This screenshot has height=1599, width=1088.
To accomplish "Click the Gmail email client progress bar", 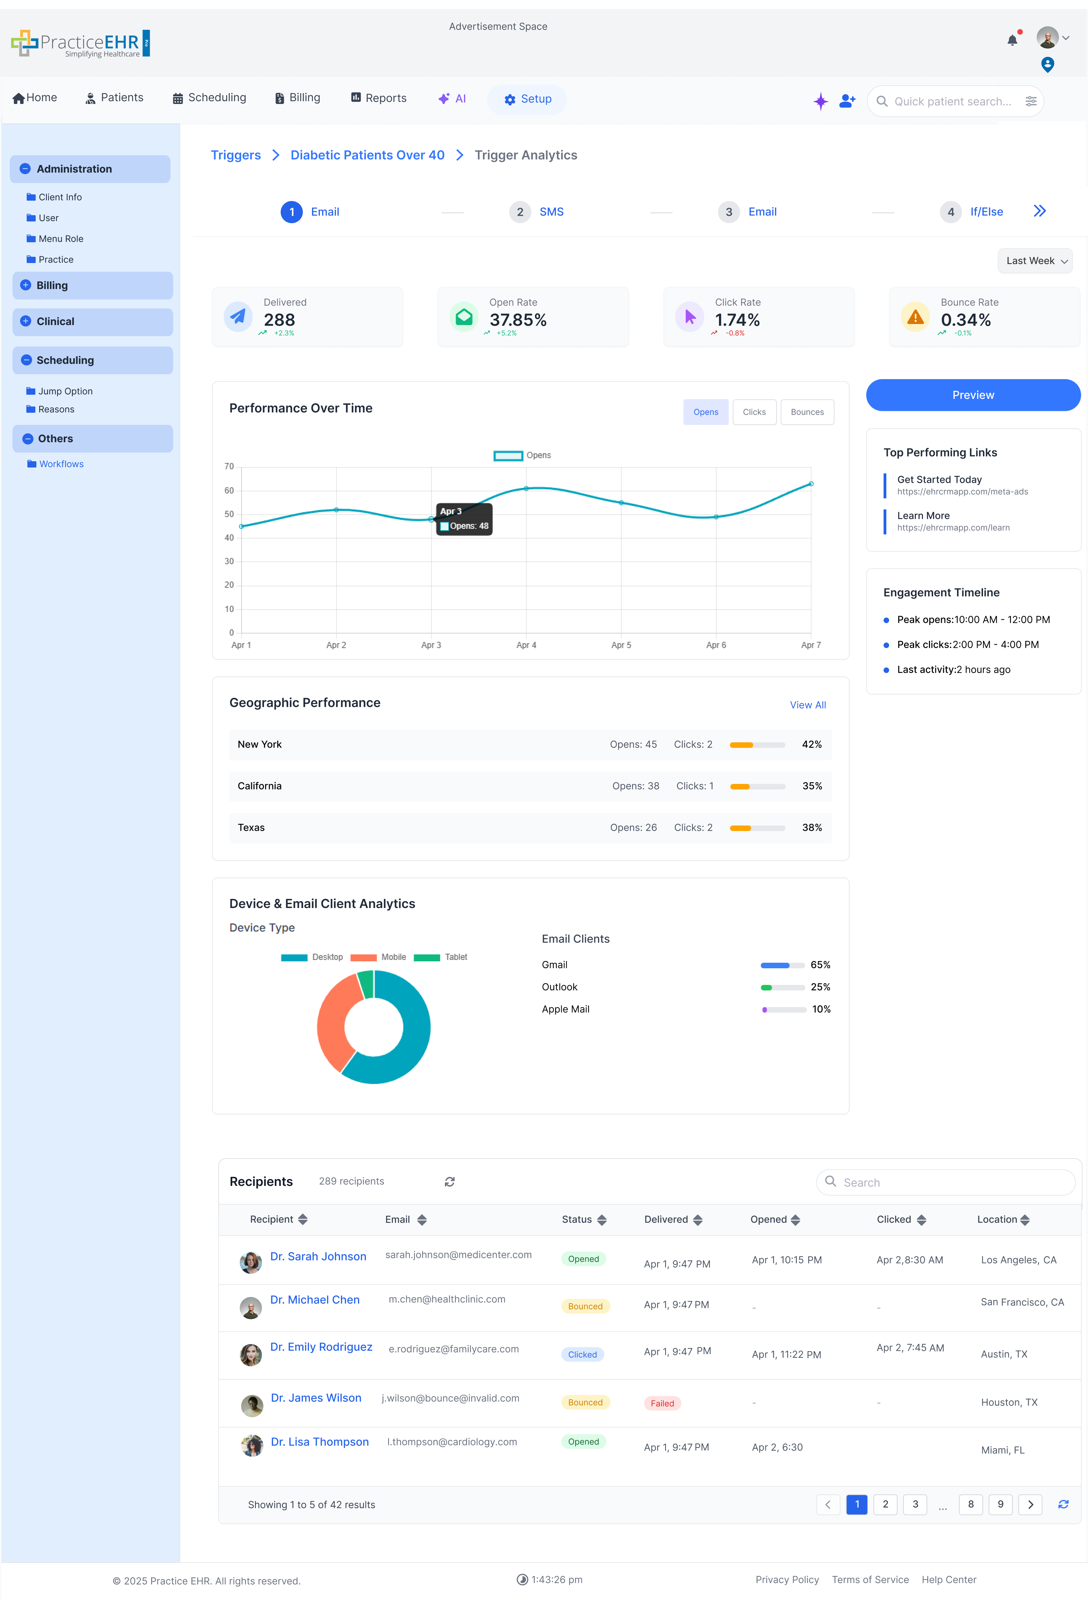I will (783, 964).
